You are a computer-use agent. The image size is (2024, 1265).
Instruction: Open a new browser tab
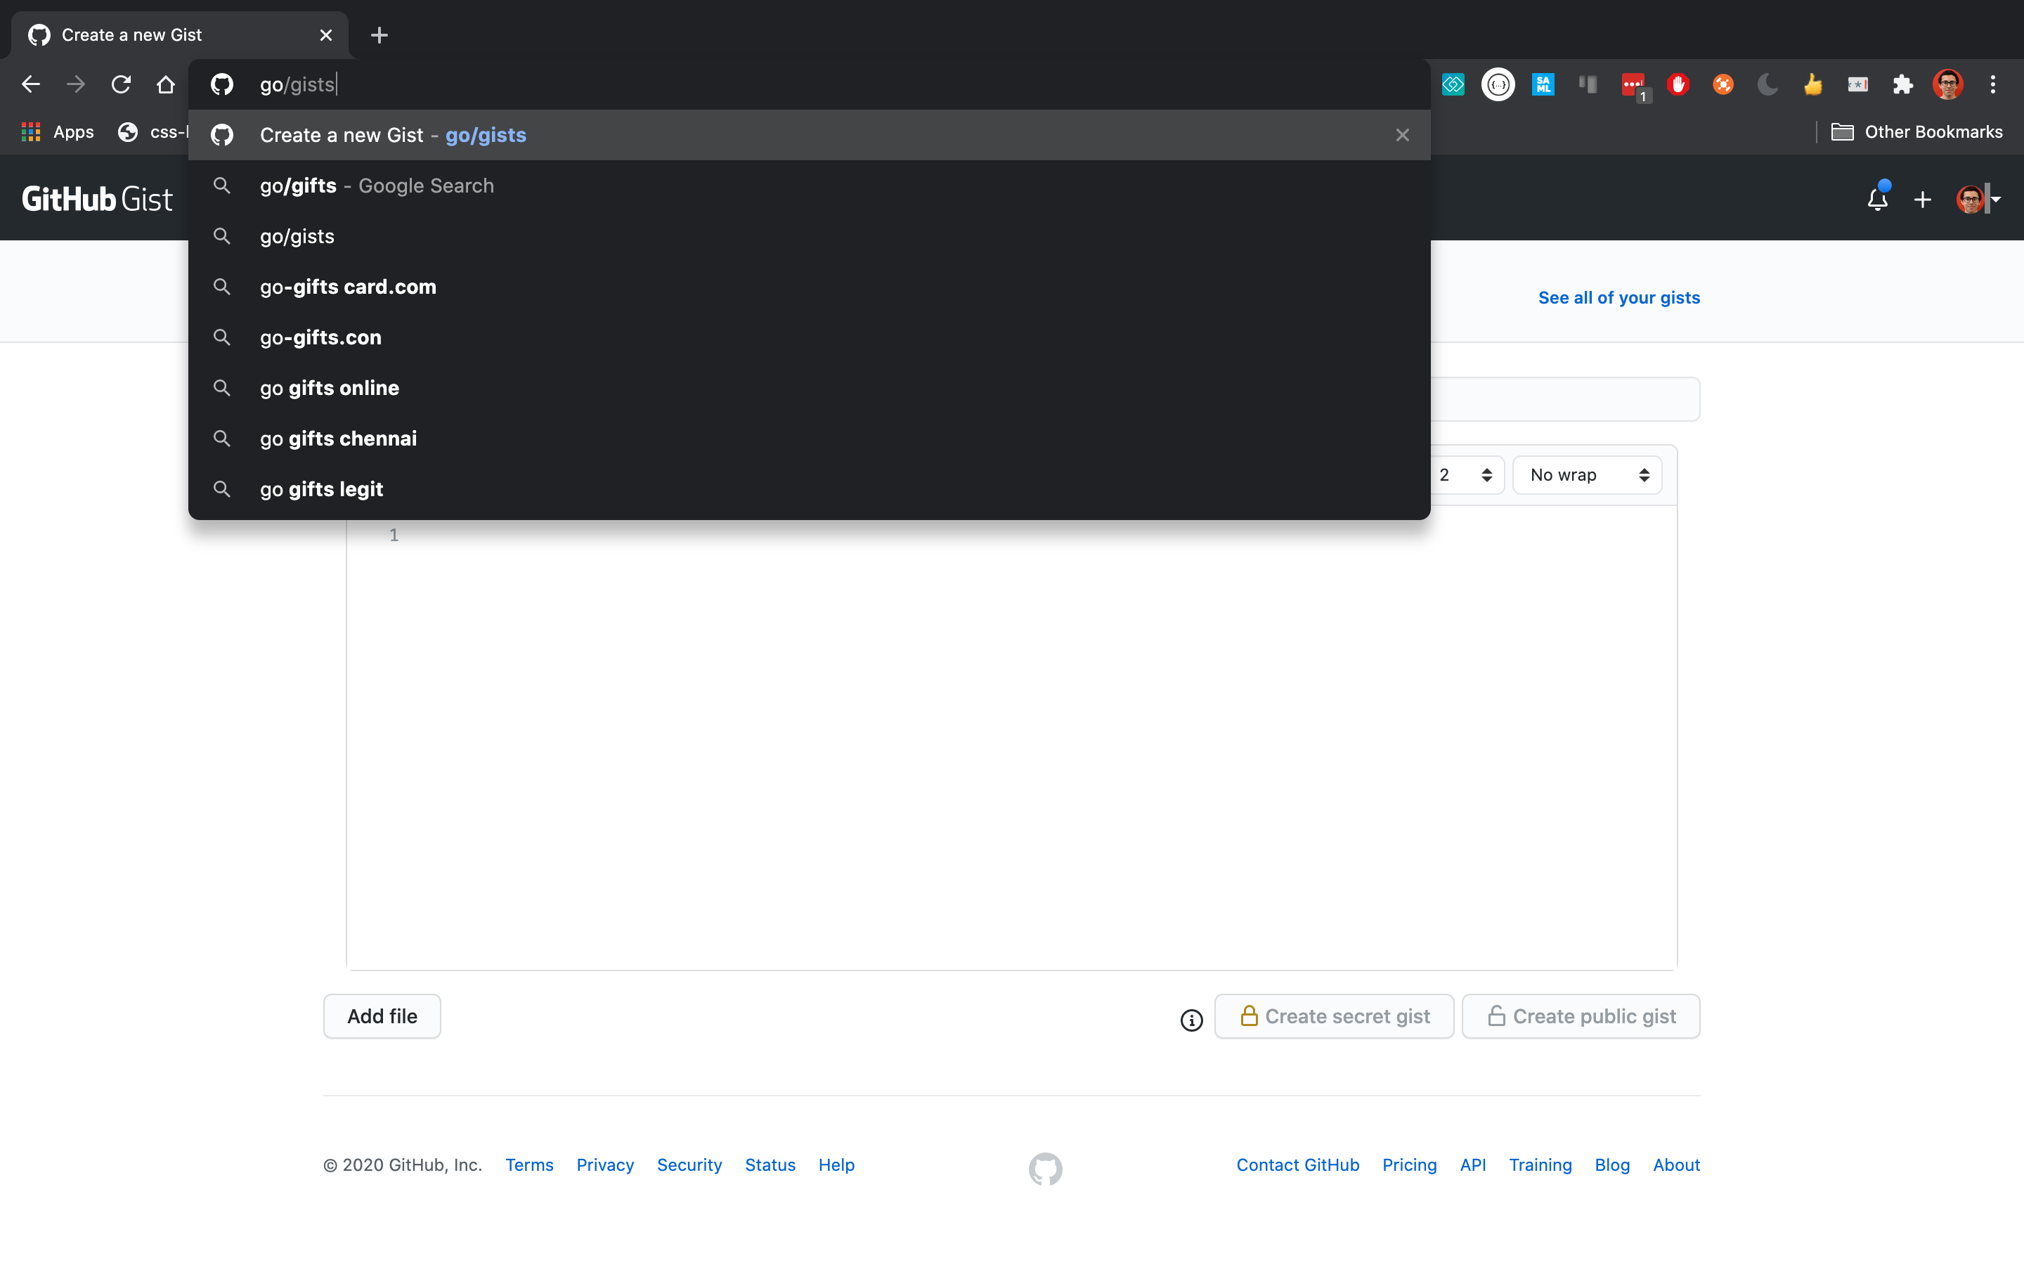click(379, 35)
